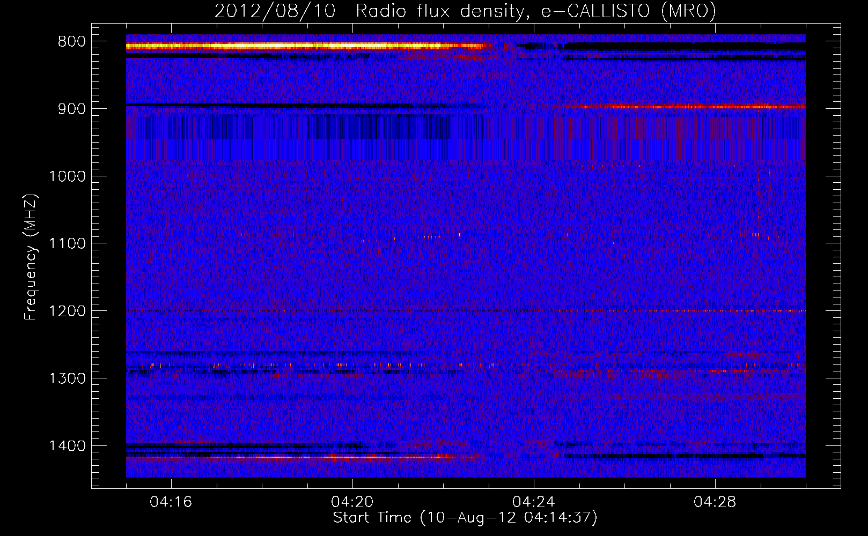Click the 900 frequency tick label
Screen dimensions: 868x536
point(71,109)
